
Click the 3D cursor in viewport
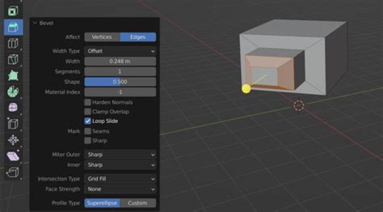coord(299,105)
